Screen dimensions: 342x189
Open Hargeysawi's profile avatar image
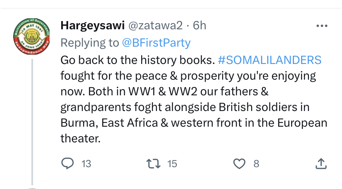tap(32, 36)
